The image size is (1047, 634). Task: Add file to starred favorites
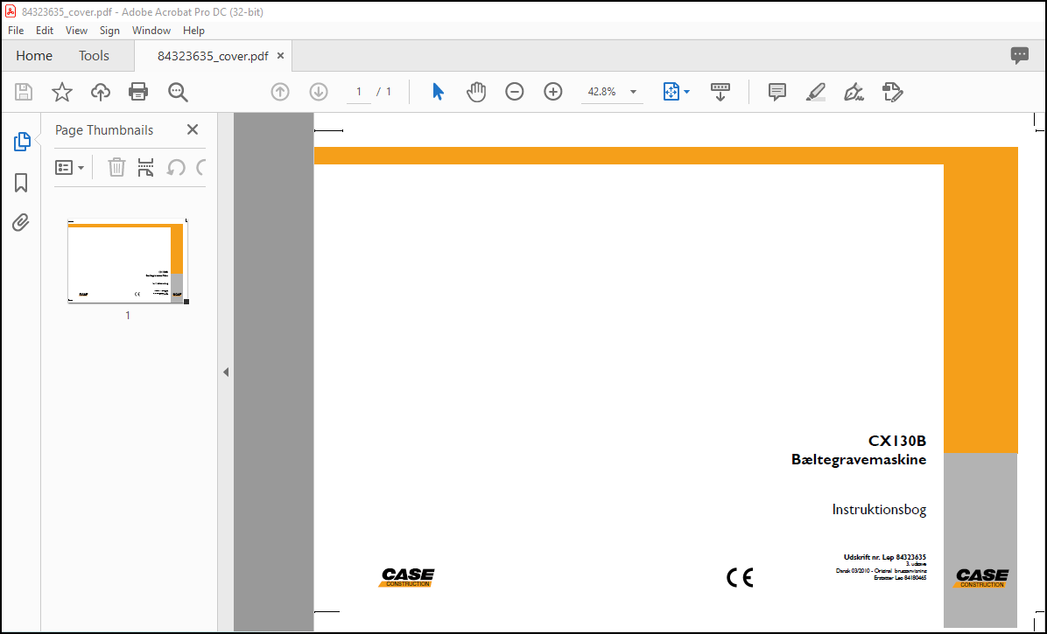(62, 92)
